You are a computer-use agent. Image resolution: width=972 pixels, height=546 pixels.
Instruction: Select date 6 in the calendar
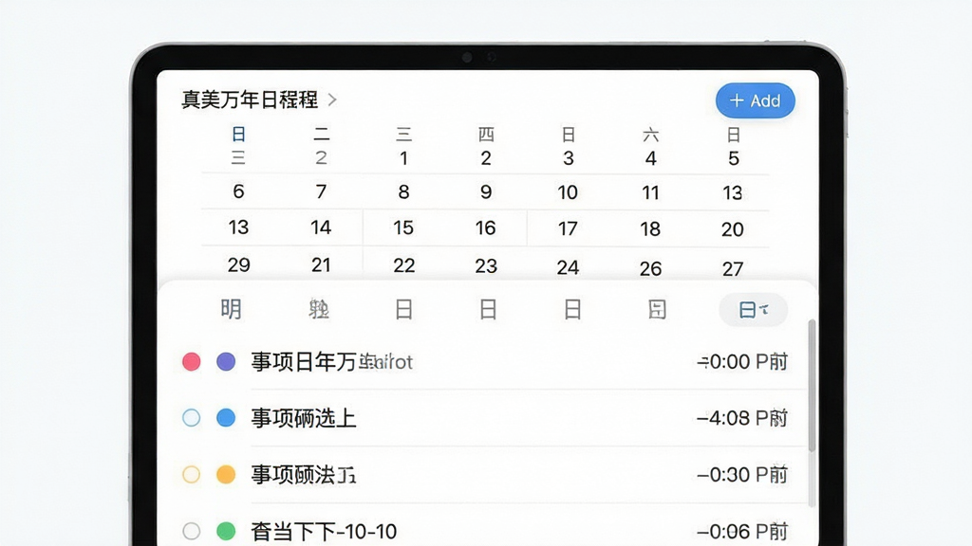click(x=238, y=191)
